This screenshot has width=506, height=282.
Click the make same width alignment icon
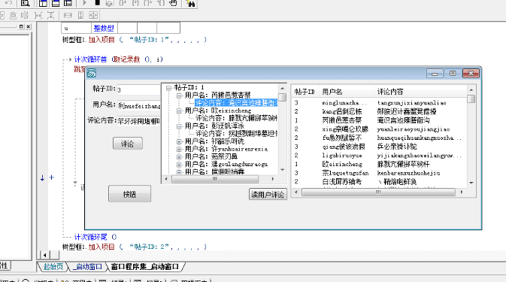(68, 15)
